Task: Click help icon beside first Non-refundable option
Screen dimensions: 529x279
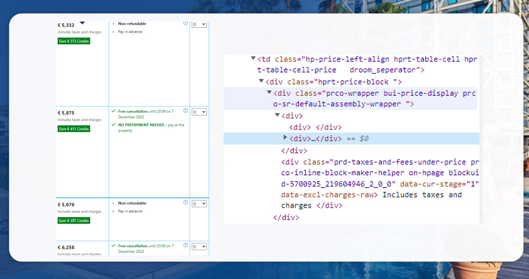Action: pos(185,23)
